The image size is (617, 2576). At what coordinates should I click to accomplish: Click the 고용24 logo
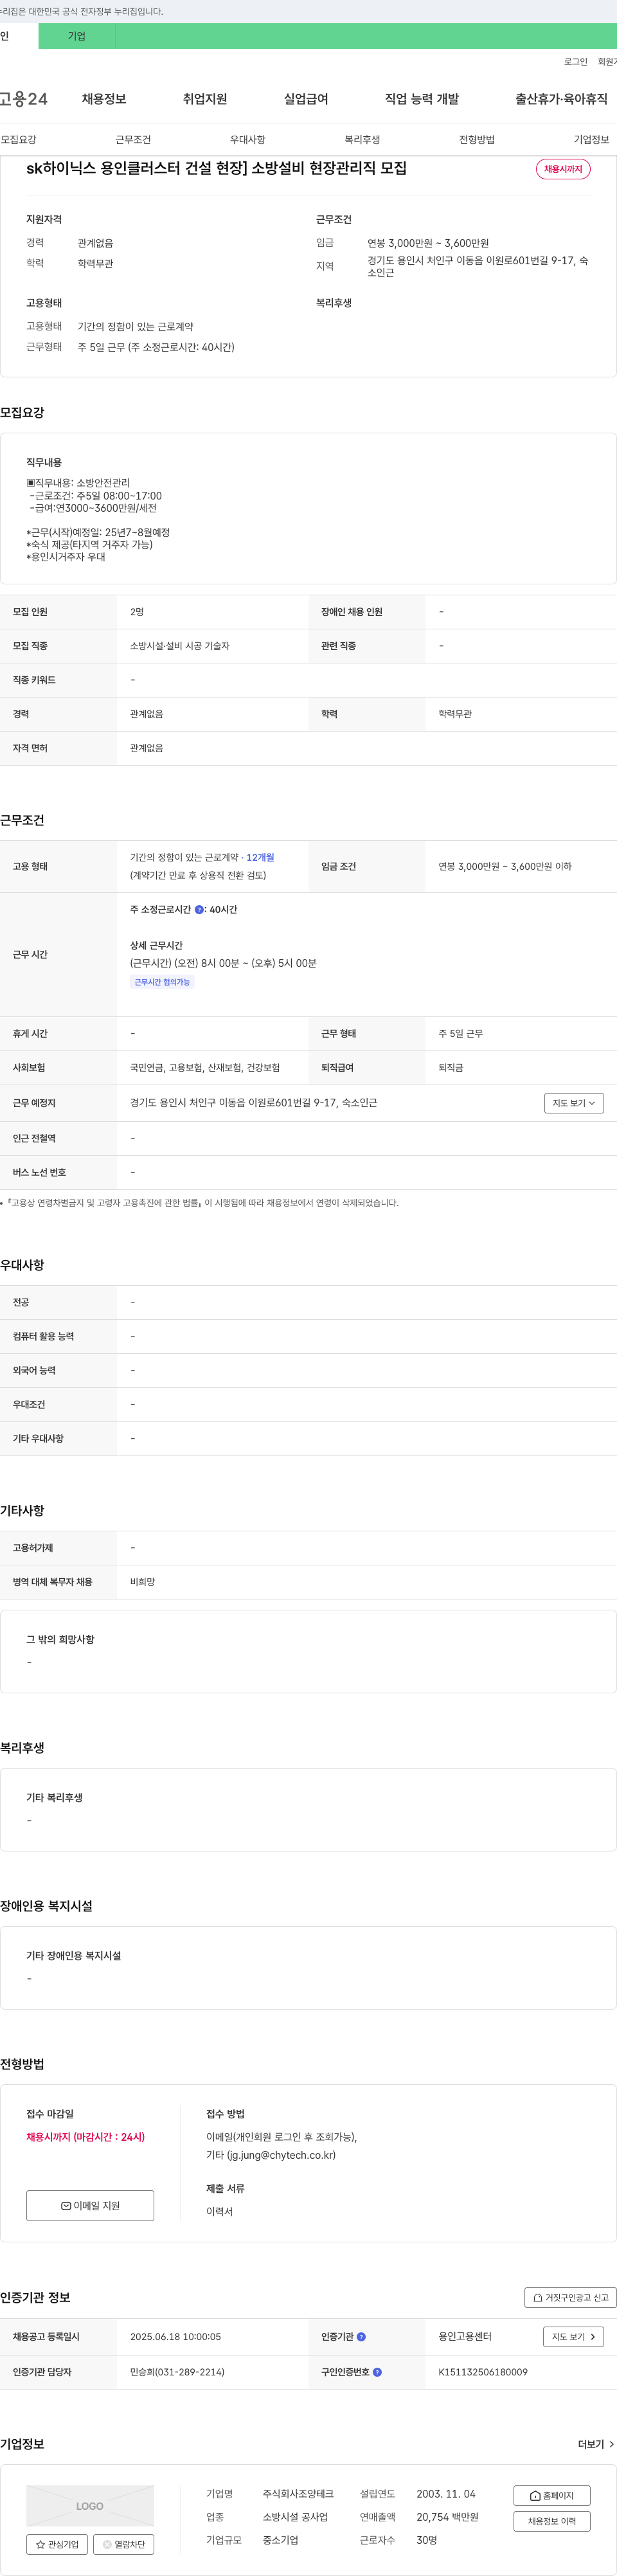[x=24, y=99]
